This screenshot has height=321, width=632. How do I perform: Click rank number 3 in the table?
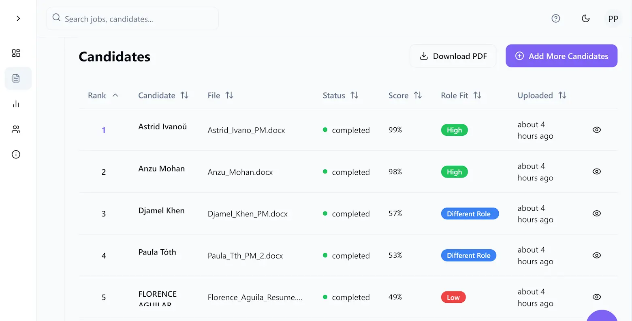[x=104, y=214]
